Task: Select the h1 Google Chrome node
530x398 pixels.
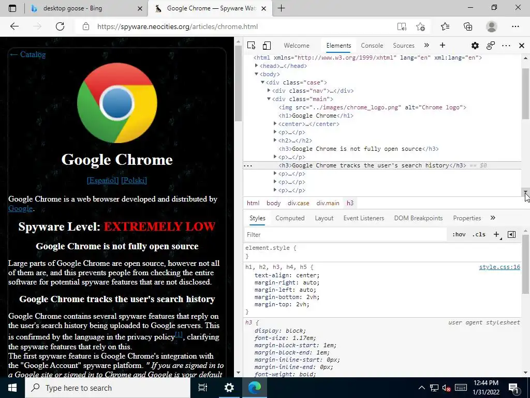Action: pyautogui.click(x=316, y=116)
